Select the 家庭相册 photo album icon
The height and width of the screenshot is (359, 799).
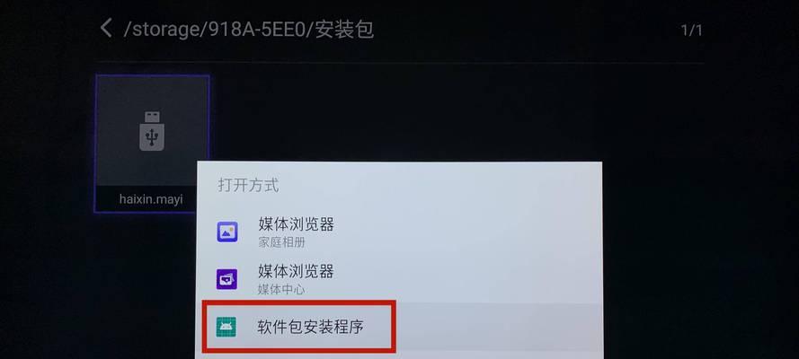tap(226, 232)
